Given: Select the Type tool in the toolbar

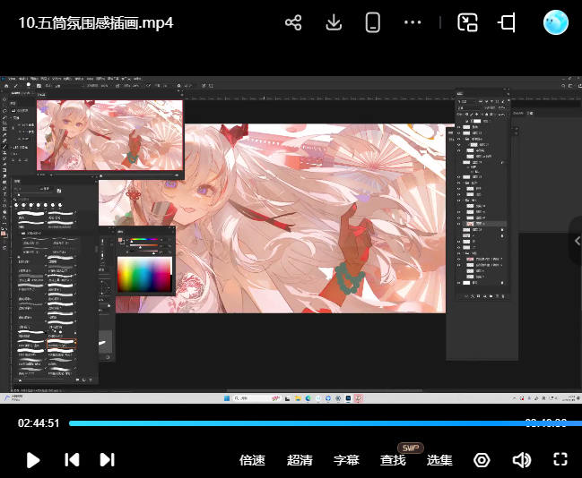Looking at the screenshot, I should (x=4, y=194).
